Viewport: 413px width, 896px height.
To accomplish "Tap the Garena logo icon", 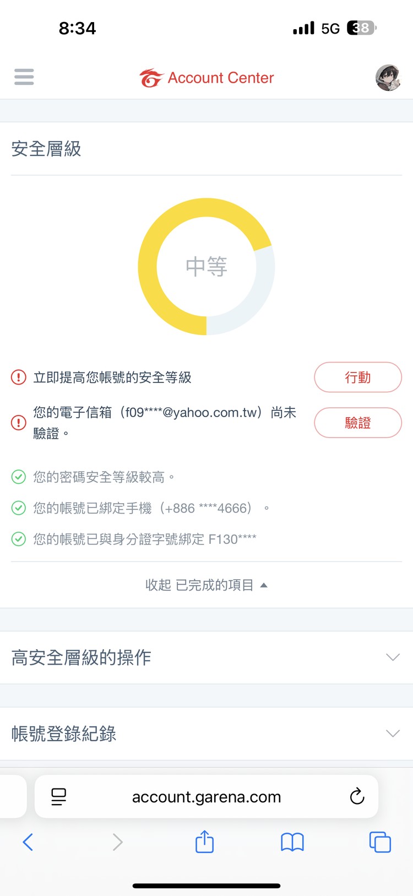I will (x=151, y=78).
